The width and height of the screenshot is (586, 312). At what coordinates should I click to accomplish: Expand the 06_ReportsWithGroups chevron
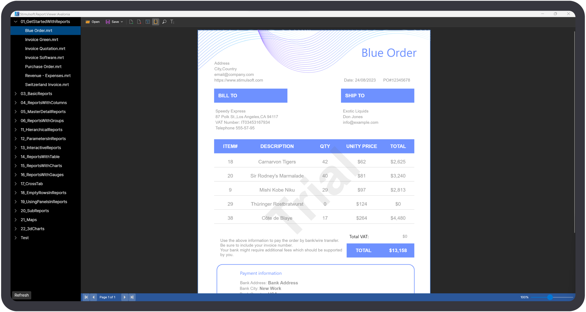coord(16,121)
